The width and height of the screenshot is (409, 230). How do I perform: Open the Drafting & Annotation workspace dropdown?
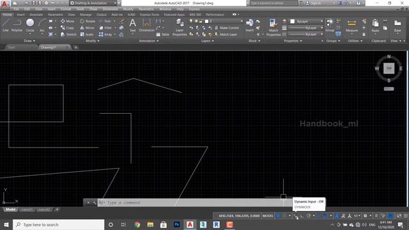point(93,3)
